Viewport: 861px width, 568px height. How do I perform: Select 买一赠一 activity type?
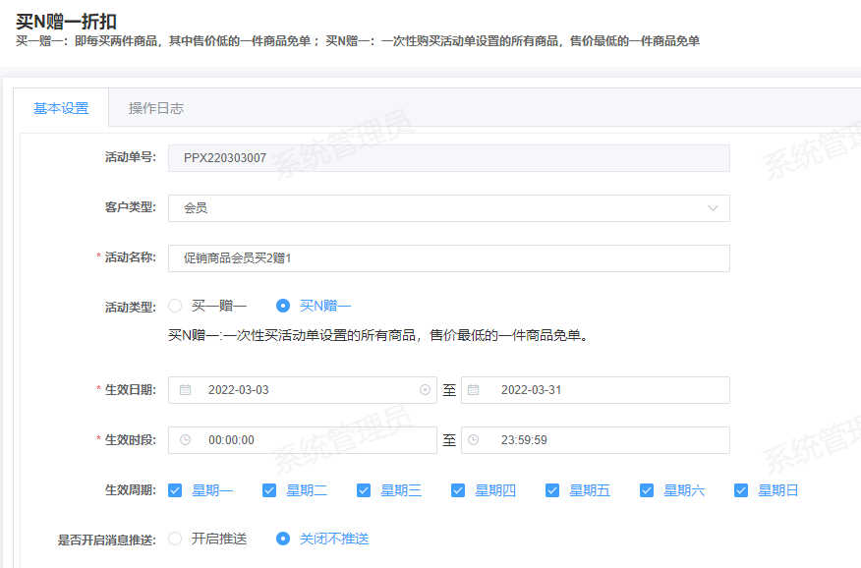tap(176, 306)
